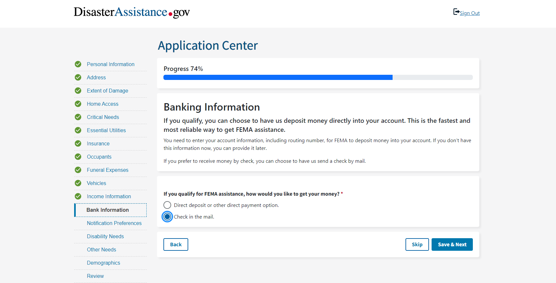Go to the Disability Needs section

(105, 236)
